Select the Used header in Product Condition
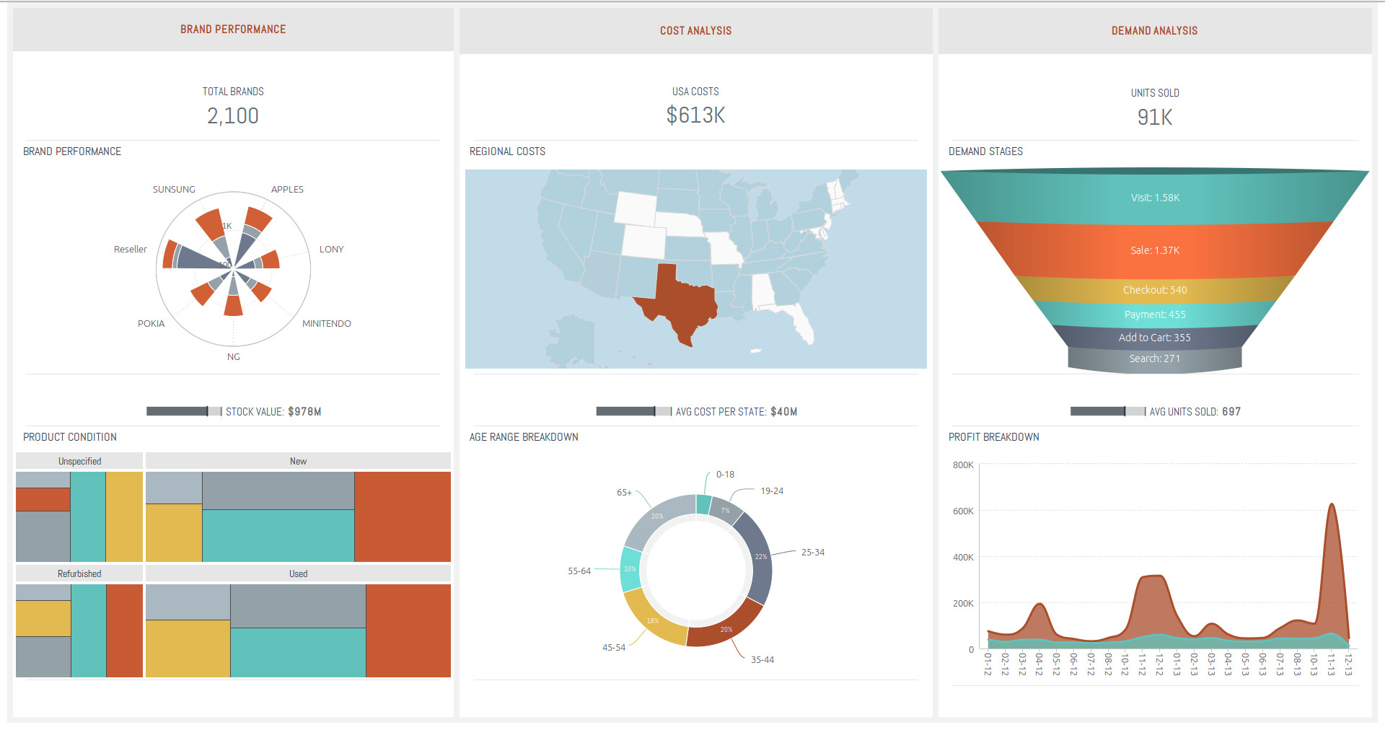The image size is (1385, 730). pyautogui.click(x=298, y=573)
